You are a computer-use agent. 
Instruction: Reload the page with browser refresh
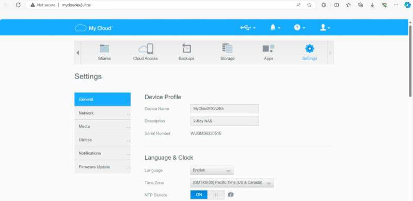[x=18, y=5]
